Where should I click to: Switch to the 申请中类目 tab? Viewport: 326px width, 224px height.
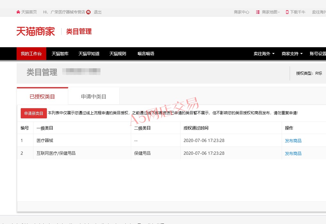[94, 96]
